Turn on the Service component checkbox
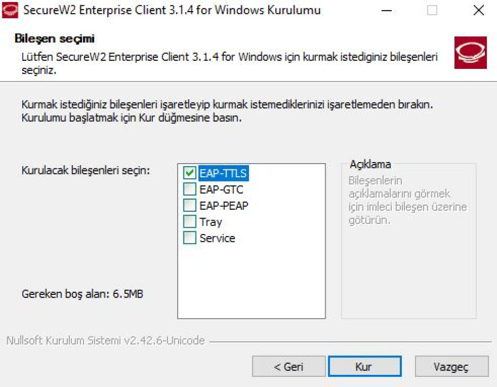 coord(190,238)
